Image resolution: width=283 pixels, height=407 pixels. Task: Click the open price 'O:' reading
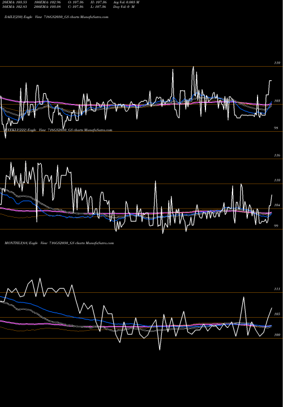tap(76, 2)
